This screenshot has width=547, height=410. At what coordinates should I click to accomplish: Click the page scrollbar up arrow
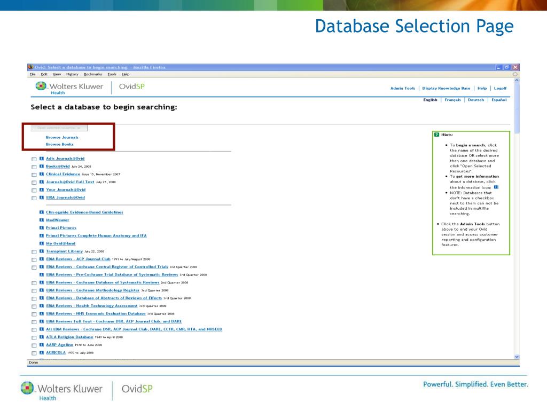(517, 80)
